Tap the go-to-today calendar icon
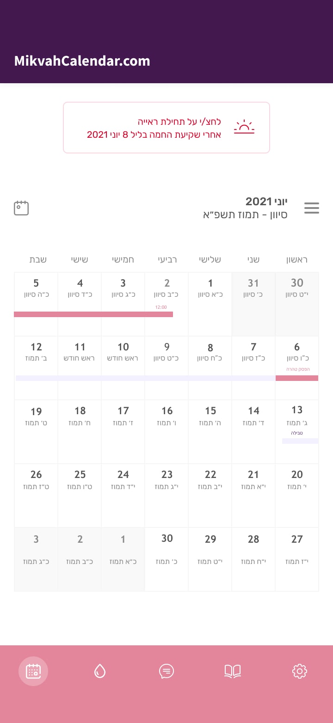 coord(21,208)
